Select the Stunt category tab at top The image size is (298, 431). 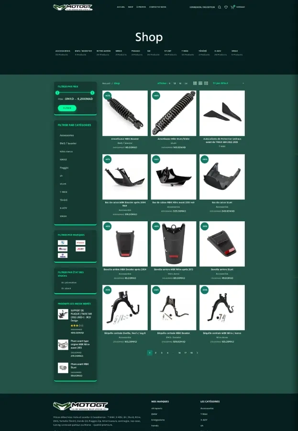click(170, 53)
